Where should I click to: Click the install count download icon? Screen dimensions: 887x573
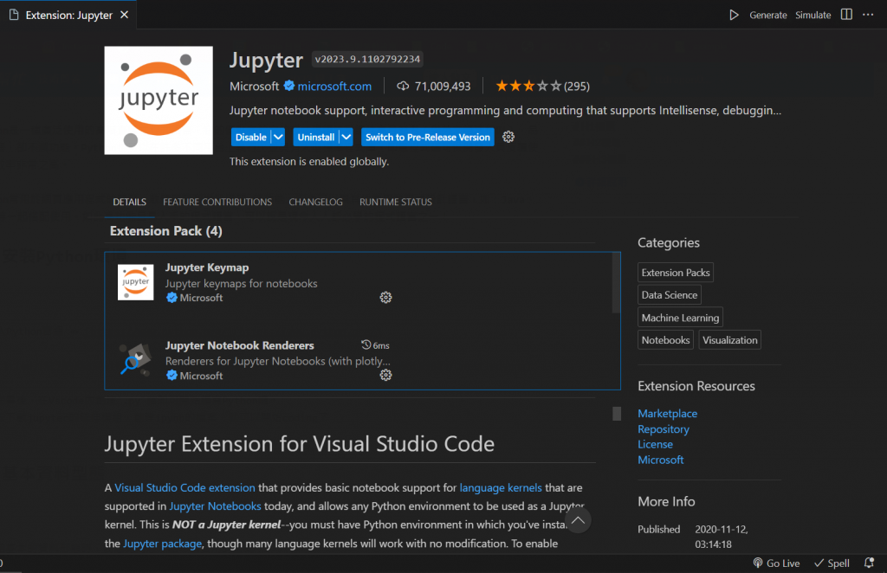tap(403, 86)
